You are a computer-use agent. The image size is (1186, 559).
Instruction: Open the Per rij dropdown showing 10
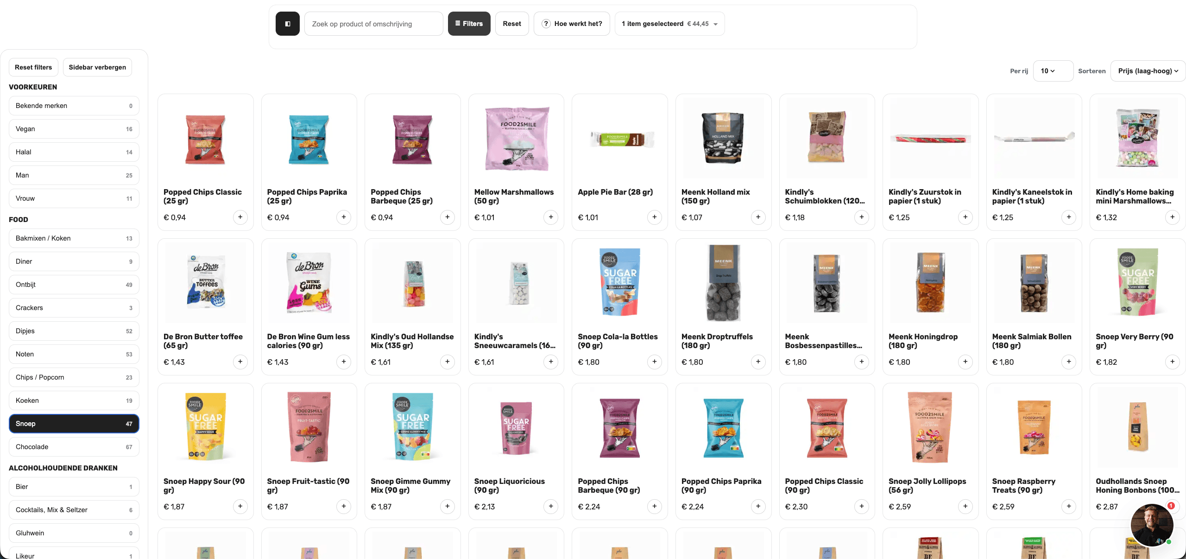coord(1053,71)
